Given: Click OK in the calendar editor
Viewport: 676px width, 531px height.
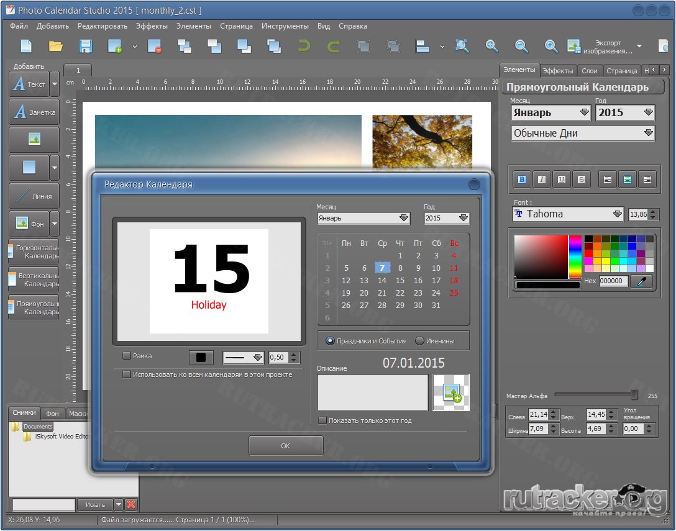Looking at the screenshot, I should 286,446.
